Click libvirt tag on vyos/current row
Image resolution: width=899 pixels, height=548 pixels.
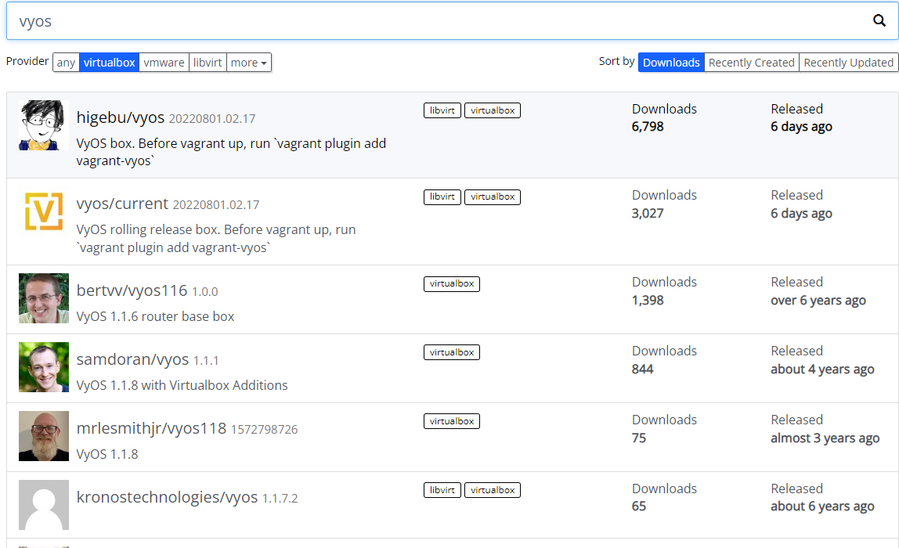point(442,196)
